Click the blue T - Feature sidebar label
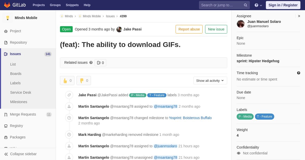Screen dimensions: 305x160 click(x=265, y=117)
